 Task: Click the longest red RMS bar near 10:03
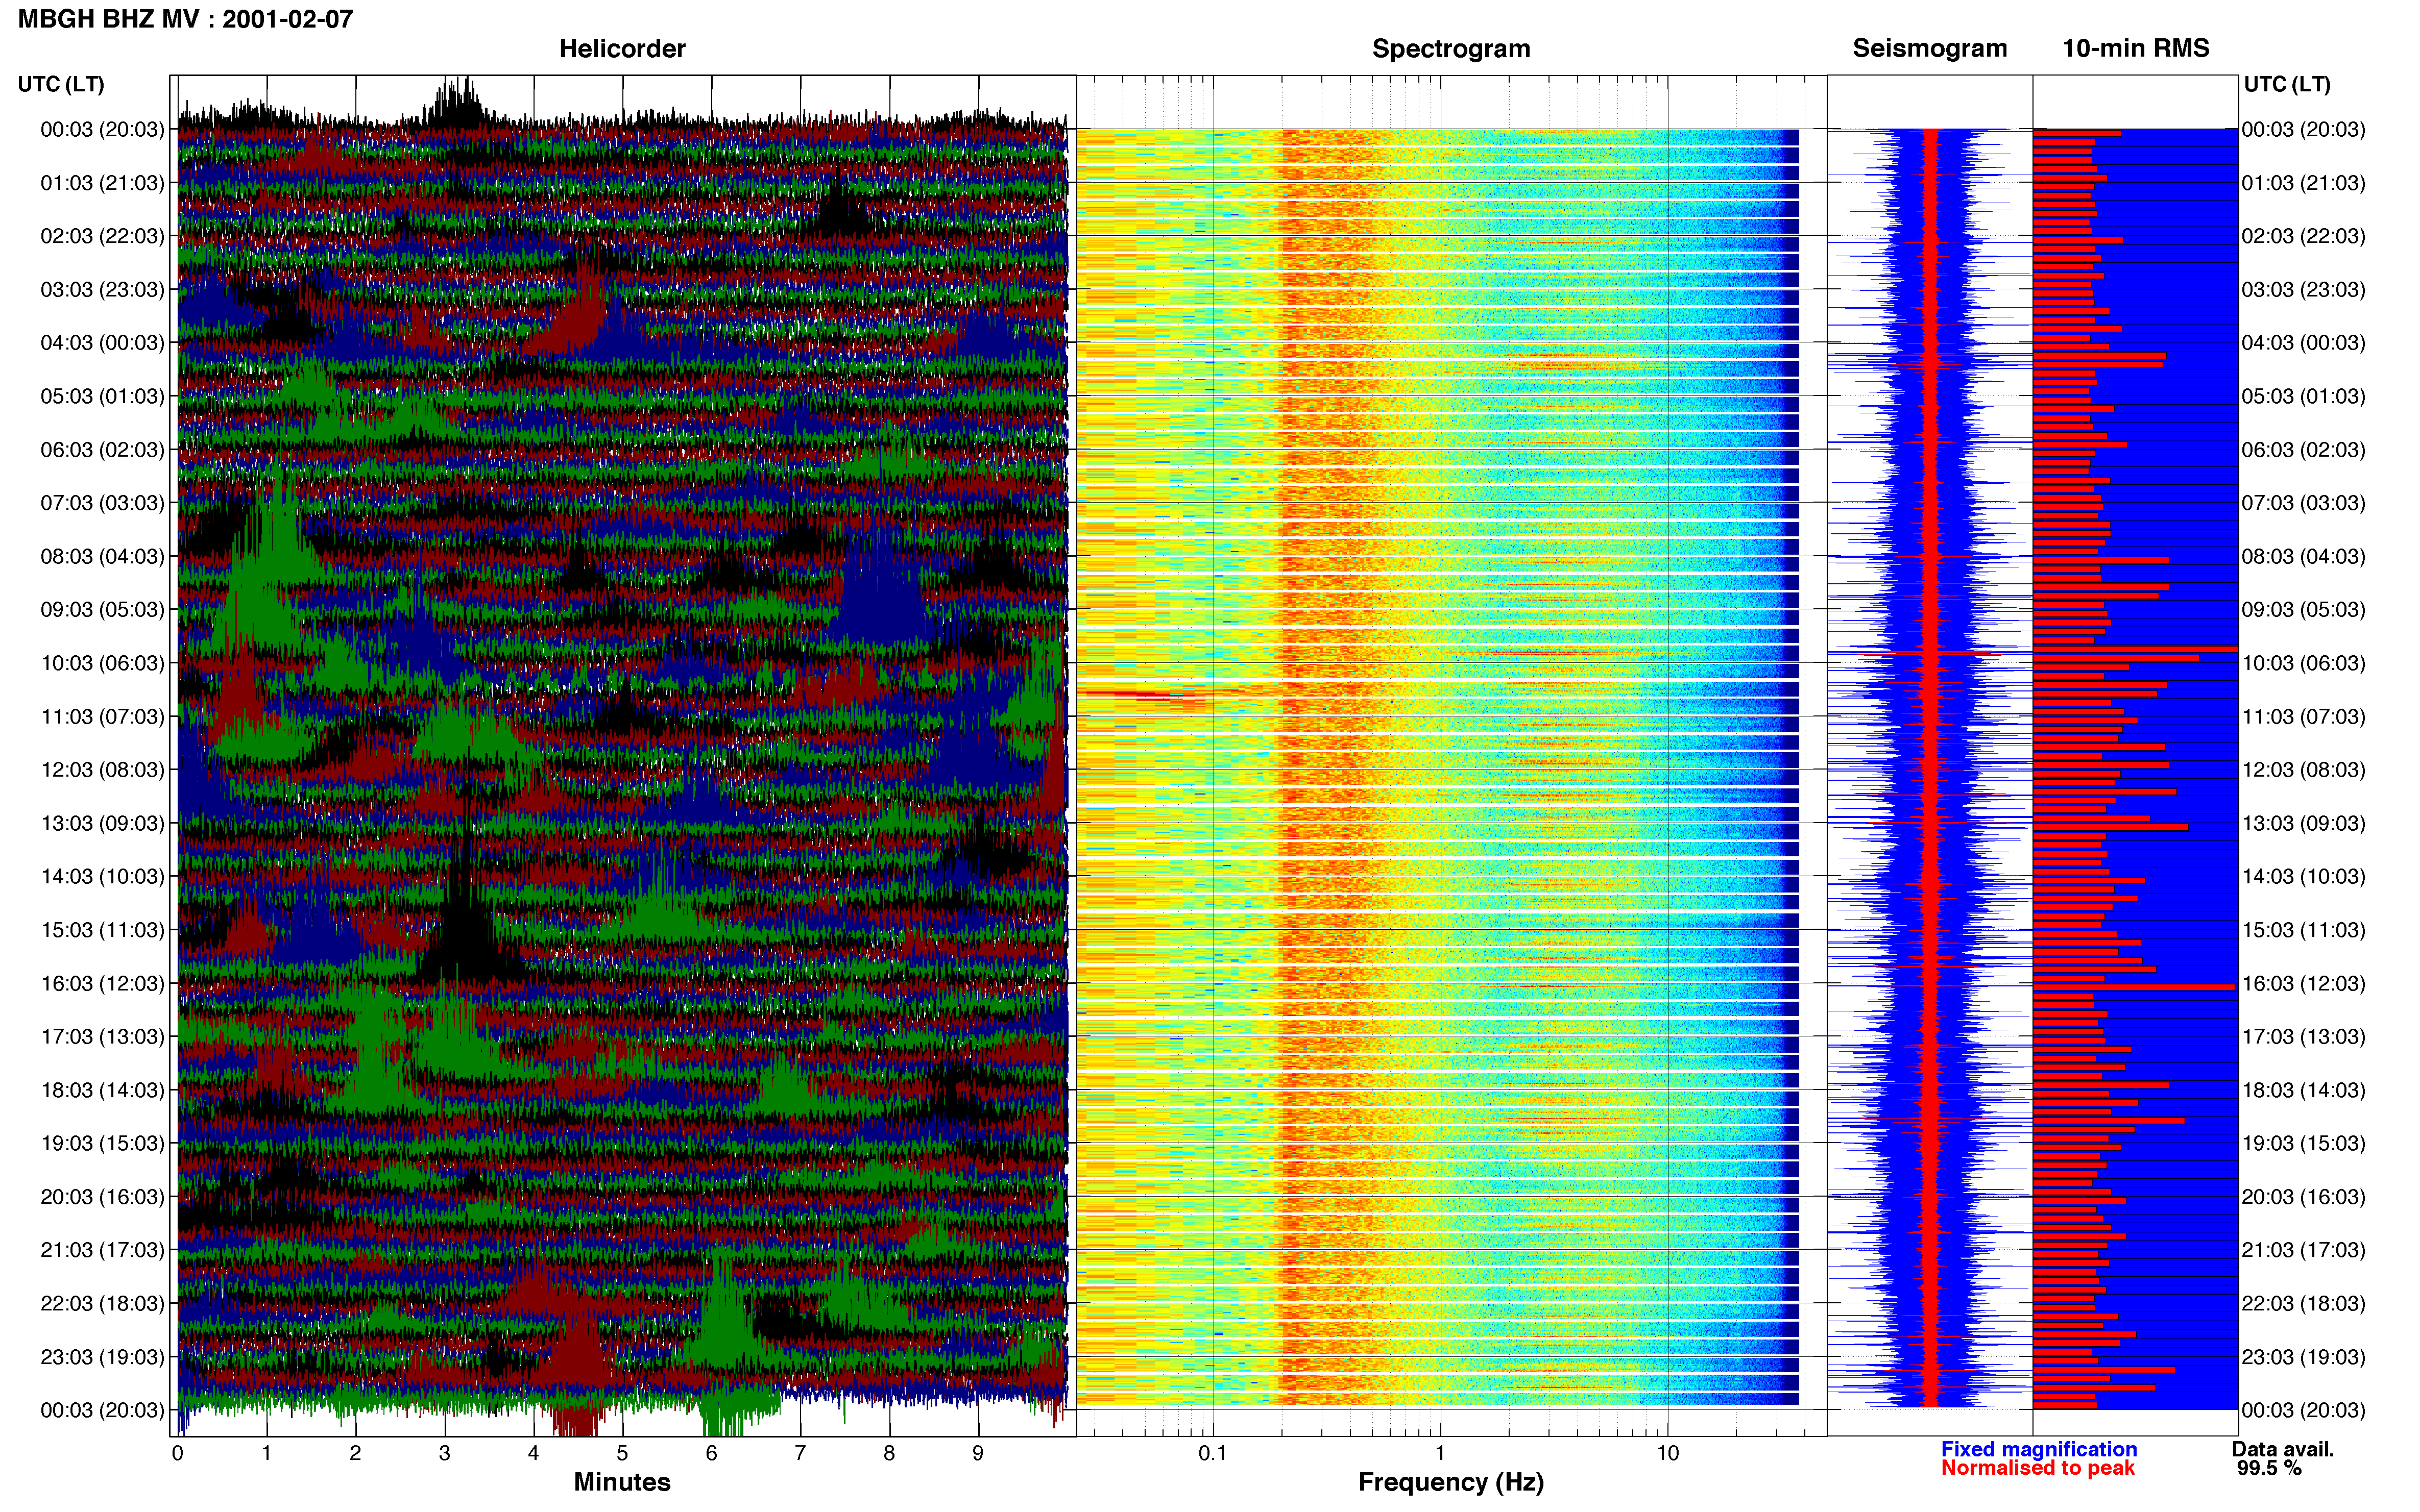tap(2135, 650)
